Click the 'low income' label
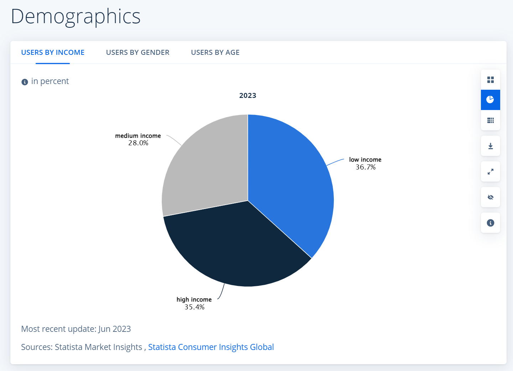 coord(365,160)
